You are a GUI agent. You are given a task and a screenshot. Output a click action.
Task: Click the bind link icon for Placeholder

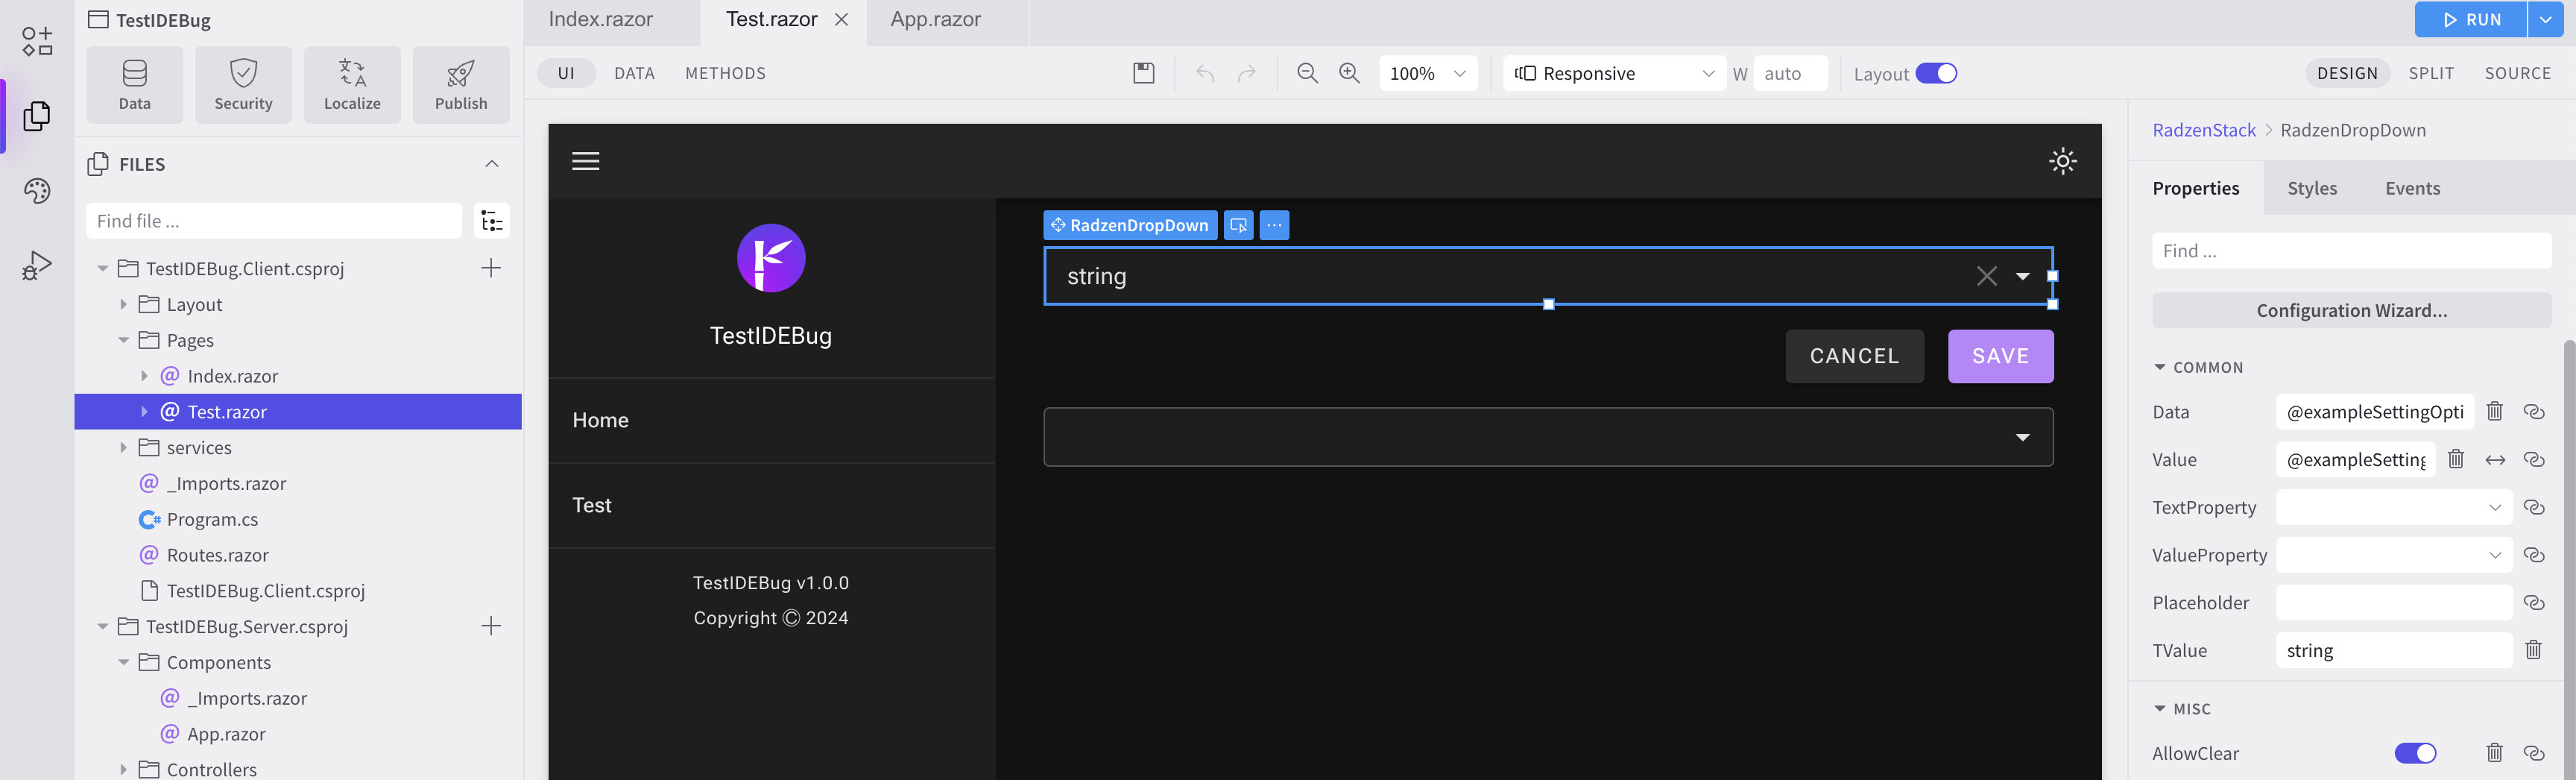point(2534,603)
